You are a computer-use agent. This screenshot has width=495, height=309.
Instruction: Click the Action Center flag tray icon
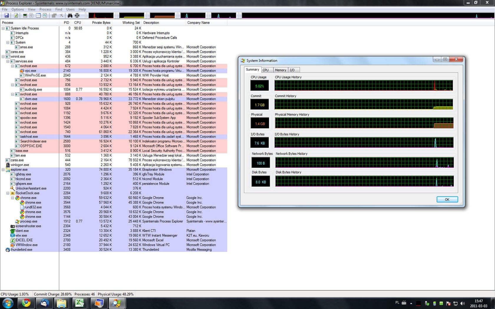pyautogui.click(x=448, y=303)
